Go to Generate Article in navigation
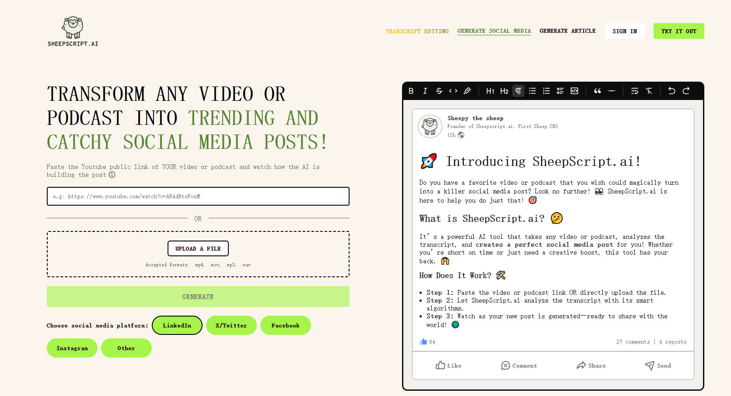Screen dimensions: 731x396 click(x=567, y=31)
